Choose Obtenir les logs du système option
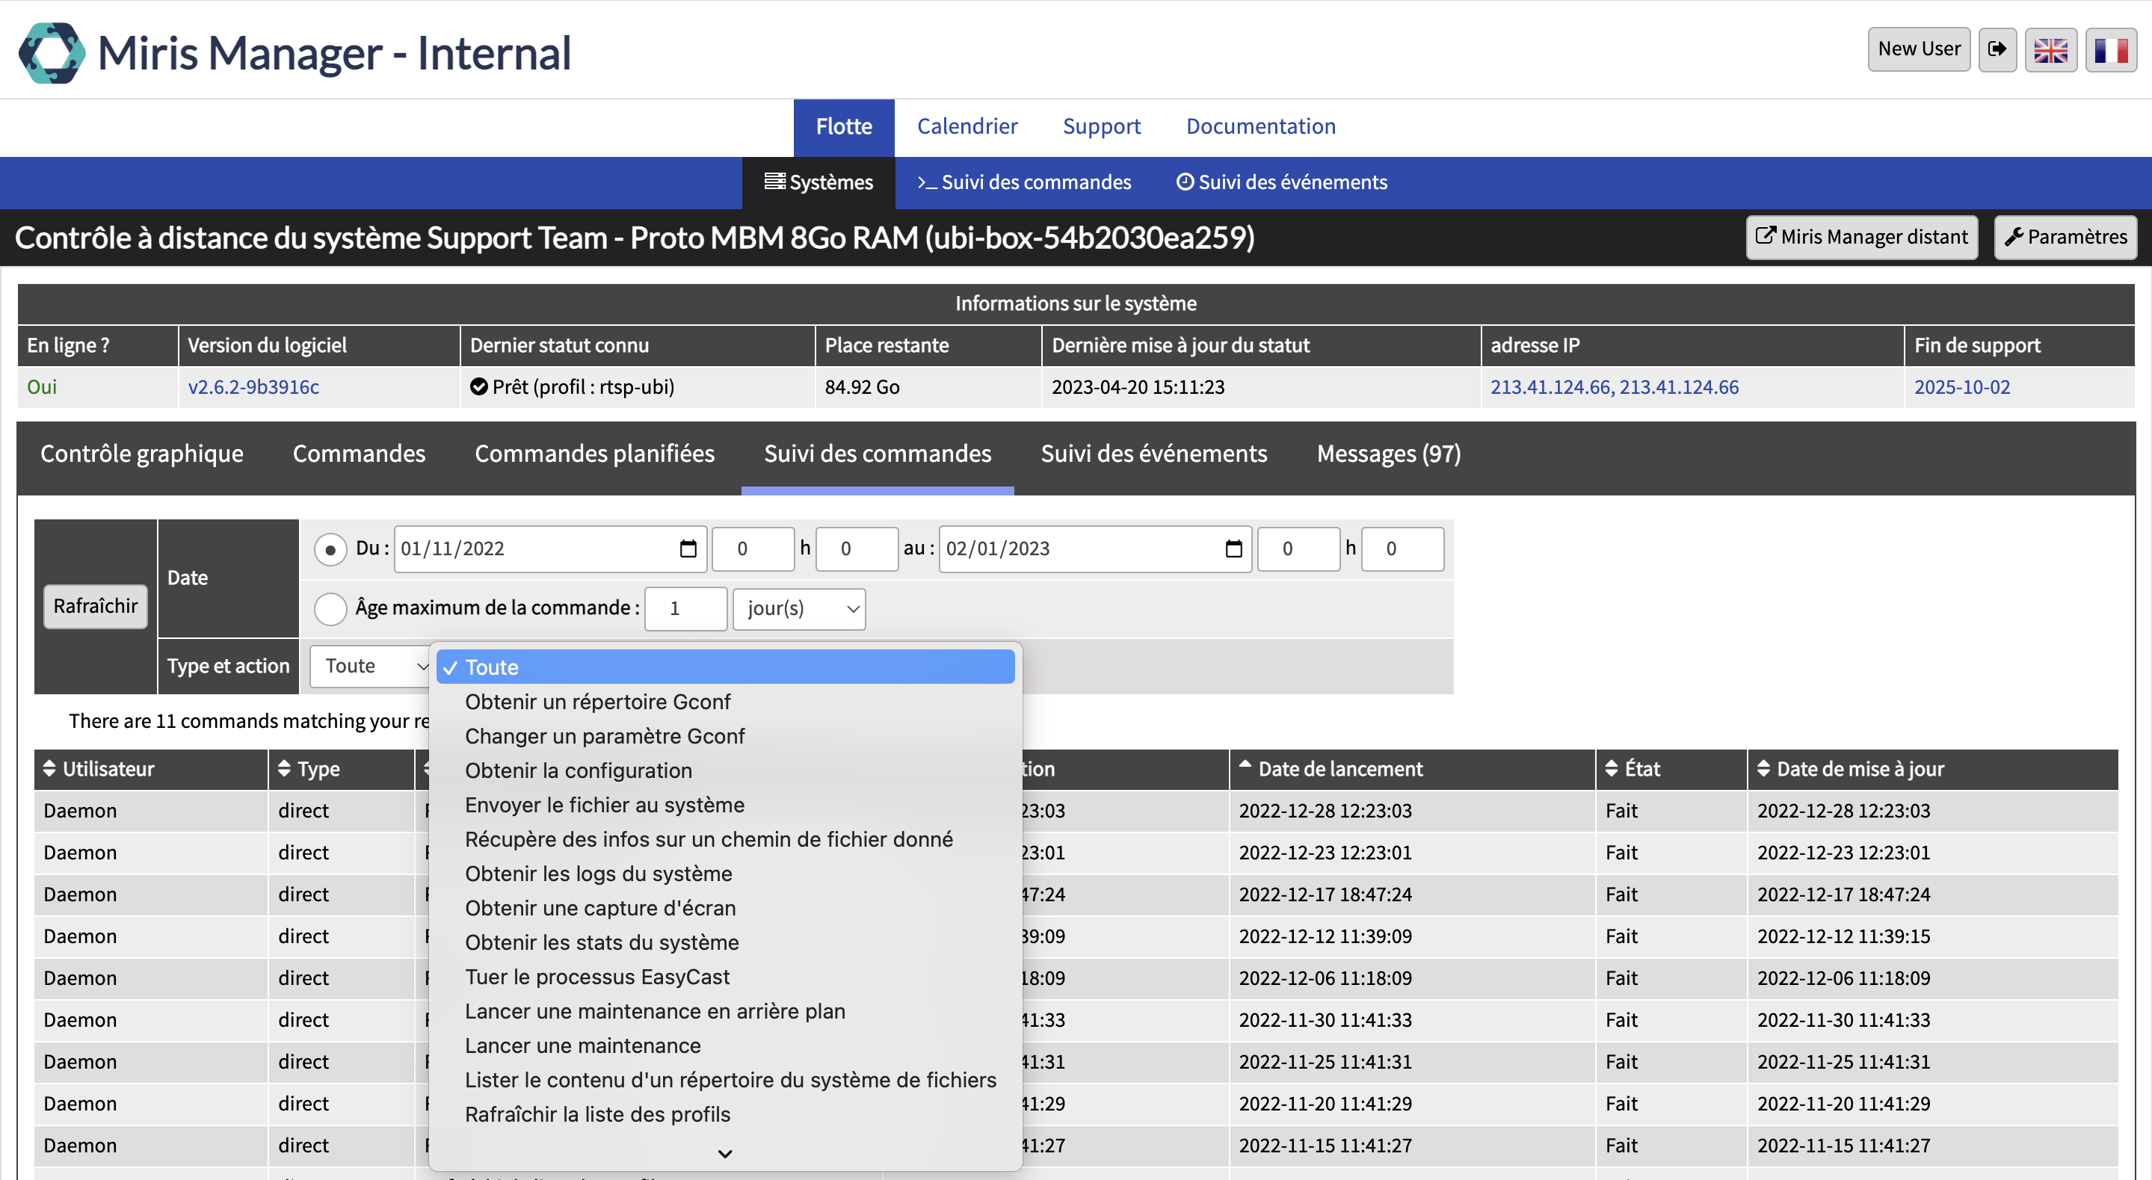Screen dimensions: 2152x1180 click(x=725, y=874)
